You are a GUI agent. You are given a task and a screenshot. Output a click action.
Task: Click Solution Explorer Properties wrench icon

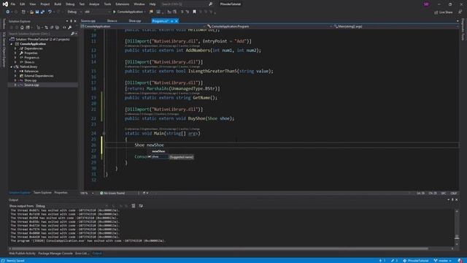[x=70, y=28]
